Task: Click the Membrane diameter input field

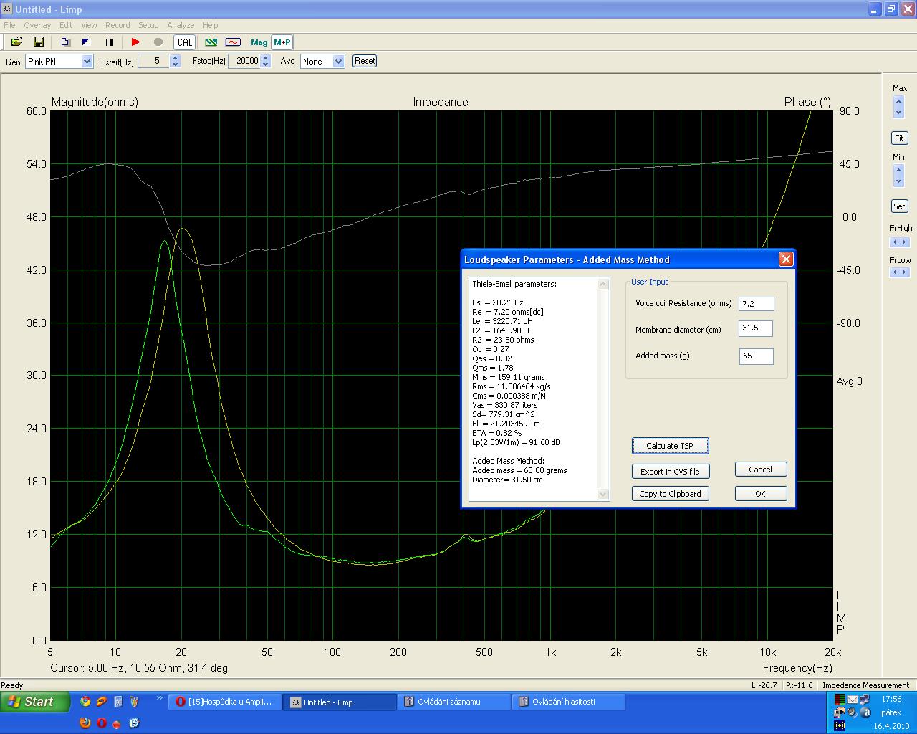Action: 756,329
